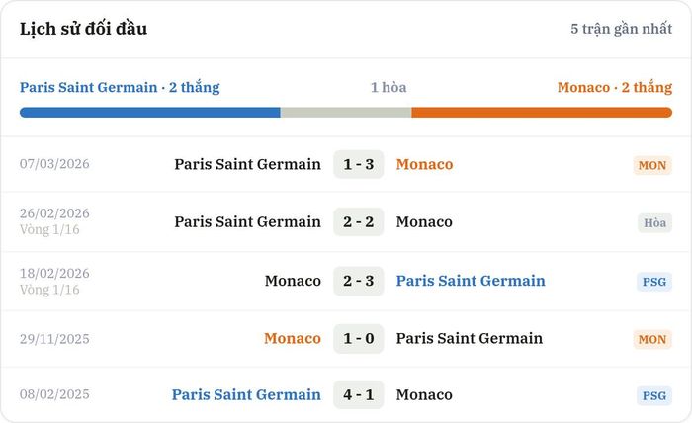Click the '5 trận gần nhất' label
The width and height of the screenshot is (692, 423).
tap(622, 29)
